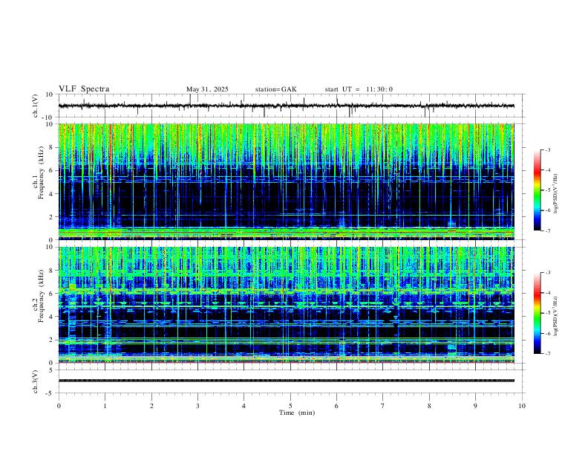Click time axis tick label "5"
Screen dimensions: 588x455
point(290,406)
